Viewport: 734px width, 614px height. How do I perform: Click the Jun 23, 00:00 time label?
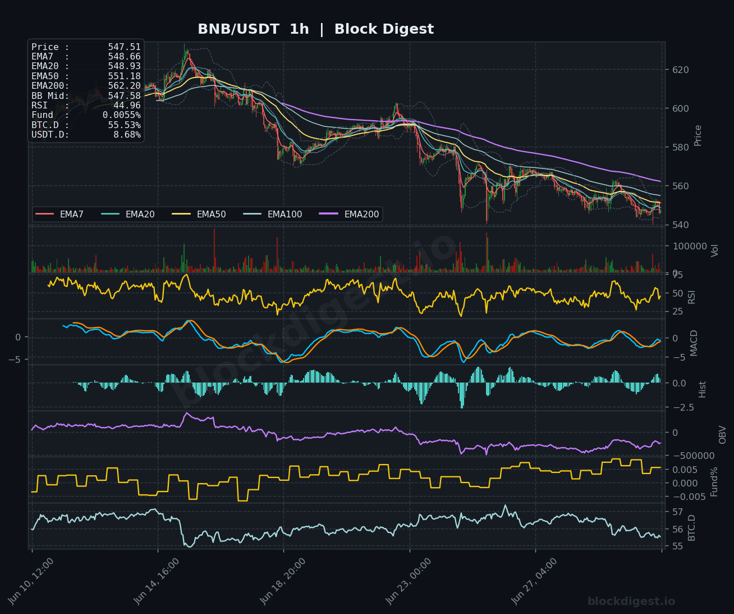coord(409,581)
